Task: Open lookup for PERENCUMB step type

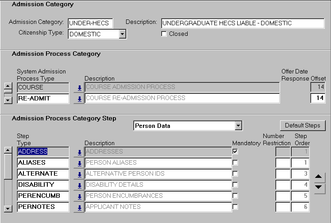Action: coord(79,196)
